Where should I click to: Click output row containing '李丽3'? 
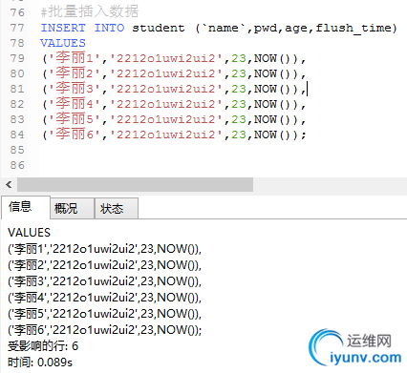coord(104,281)
